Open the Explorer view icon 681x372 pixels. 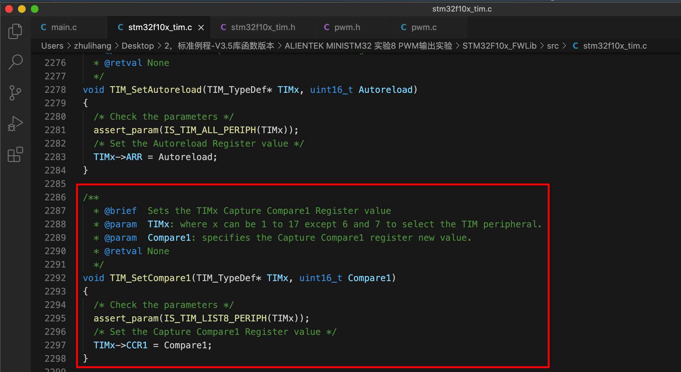pos(15,31)
